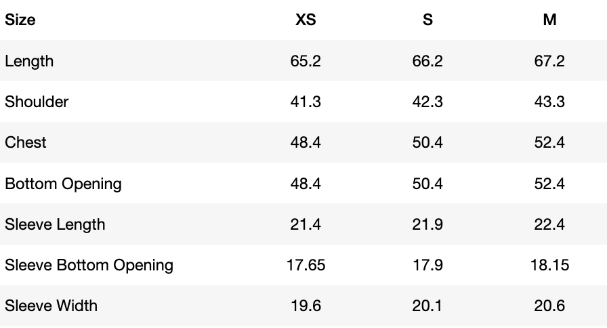Click the XS Sleeve Bottom Opening value 17.65
Viewport: 607px width, 328px height.
tap(306, 265)
